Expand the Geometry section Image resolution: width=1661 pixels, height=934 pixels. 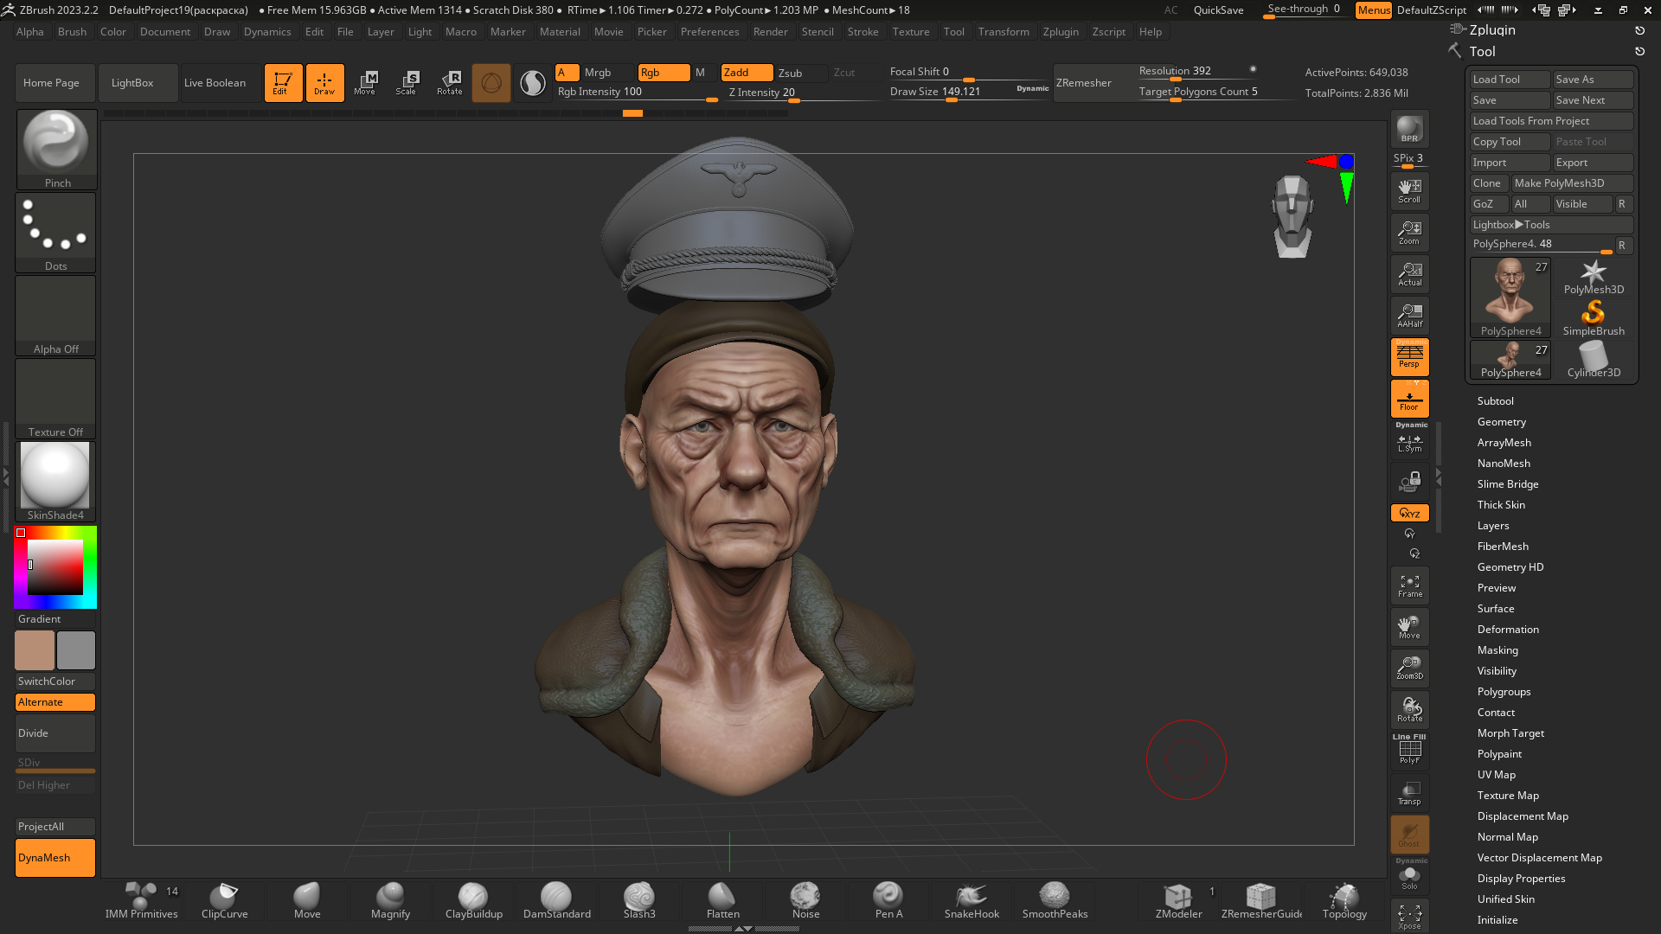pos(1501,422)
